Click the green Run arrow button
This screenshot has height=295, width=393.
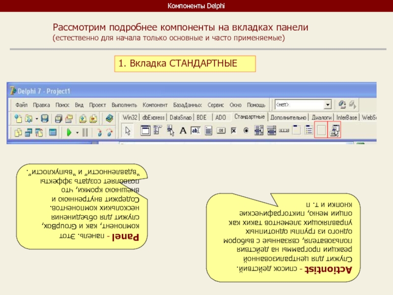(x=70, y=132)
